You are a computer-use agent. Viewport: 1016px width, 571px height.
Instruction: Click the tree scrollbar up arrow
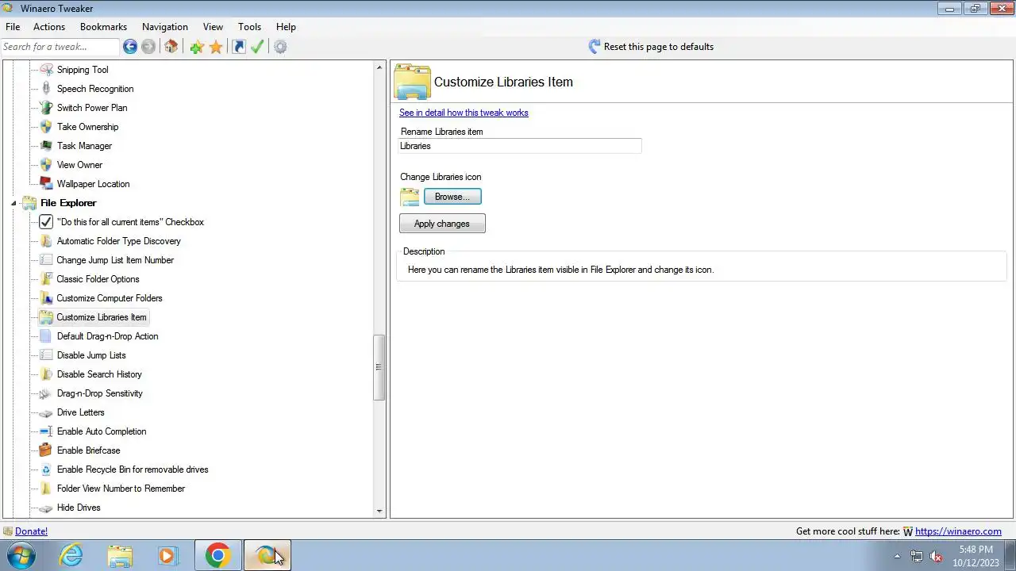click(379, 68)
